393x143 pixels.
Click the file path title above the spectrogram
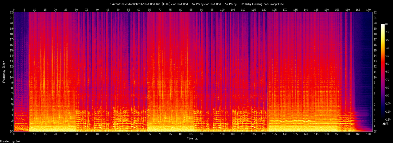[x=196, y=4]
